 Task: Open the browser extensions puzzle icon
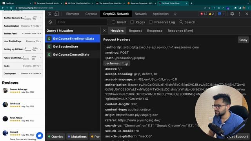235,8
